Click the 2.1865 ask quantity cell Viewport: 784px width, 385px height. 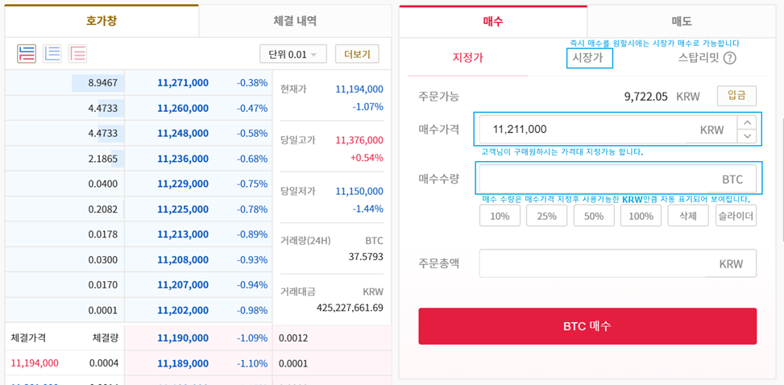pyautogui.click(x=64, y=159)
